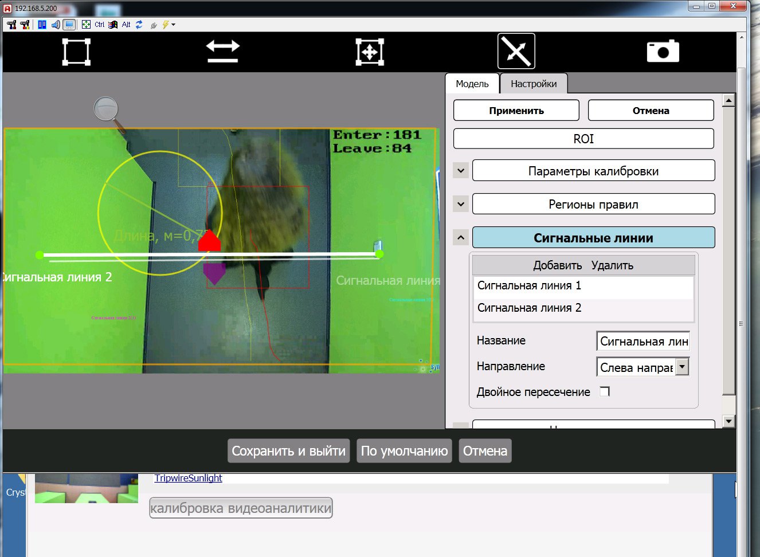
Task: Select Сигнальная линия 2 in list
Action: (529, 308)
